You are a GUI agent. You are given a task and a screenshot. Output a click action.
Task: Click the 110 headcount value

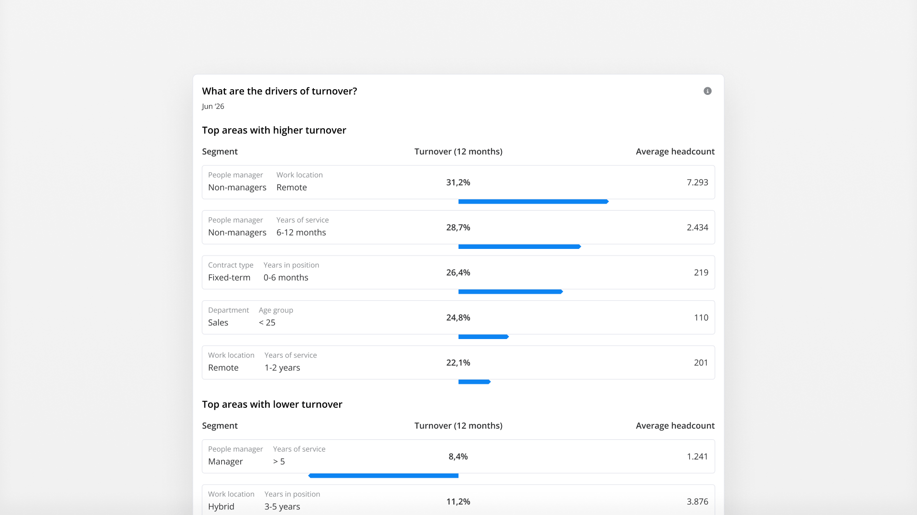click(701, 318)
